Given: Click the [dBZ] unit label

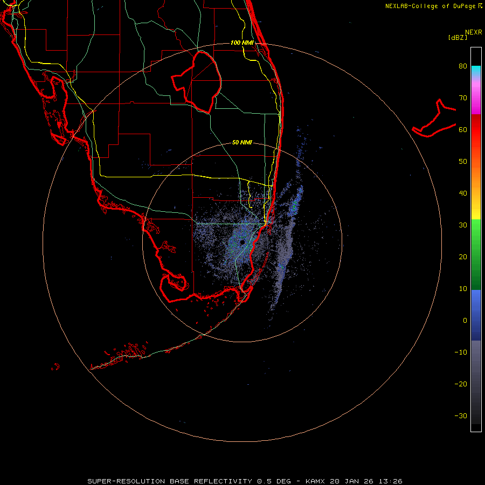Looking at the screenshot, I should [458, 38].
